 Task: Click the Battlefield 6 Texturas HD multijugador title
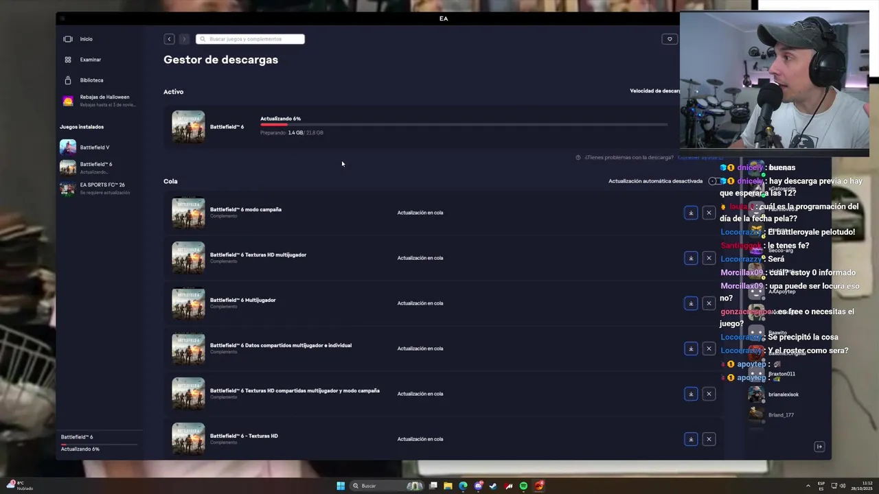258,255
